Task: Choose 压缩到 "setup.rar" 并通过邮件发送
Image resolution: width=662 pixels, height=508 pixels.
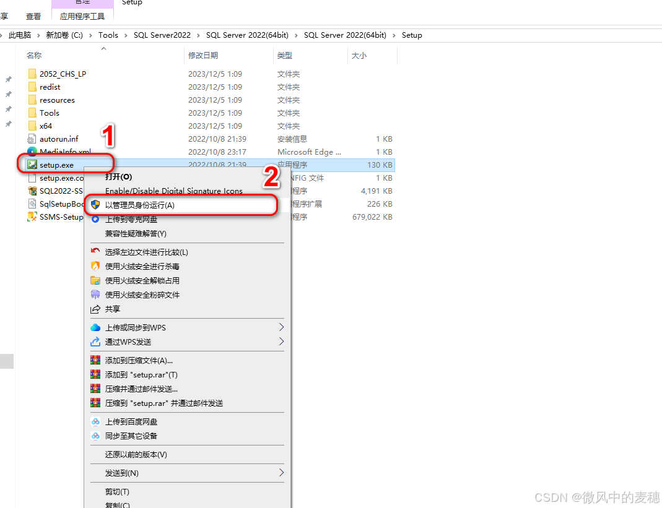Action: click(164, 403)
